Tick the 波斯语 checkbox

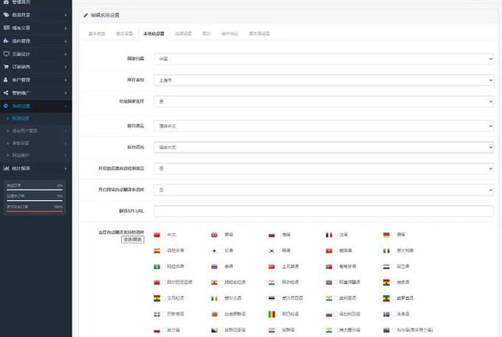click(278, 330)
